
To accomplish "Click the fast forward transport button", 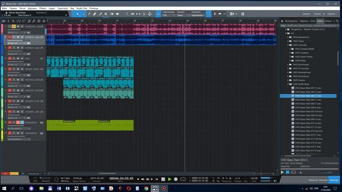I will (x=147, y=179).
